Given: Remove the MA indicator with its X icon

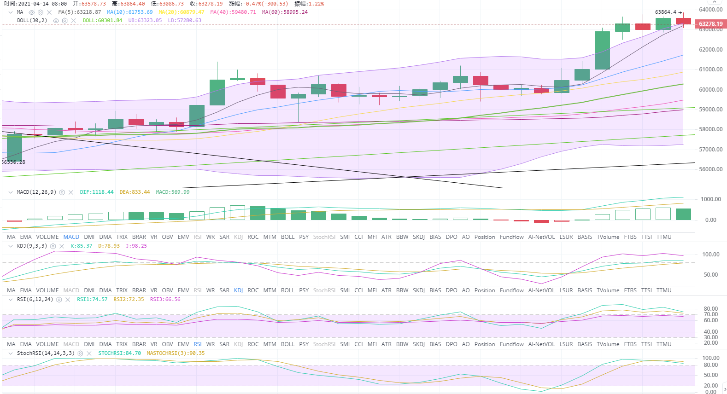Looking at the screenshot, I should pos(49,12).
